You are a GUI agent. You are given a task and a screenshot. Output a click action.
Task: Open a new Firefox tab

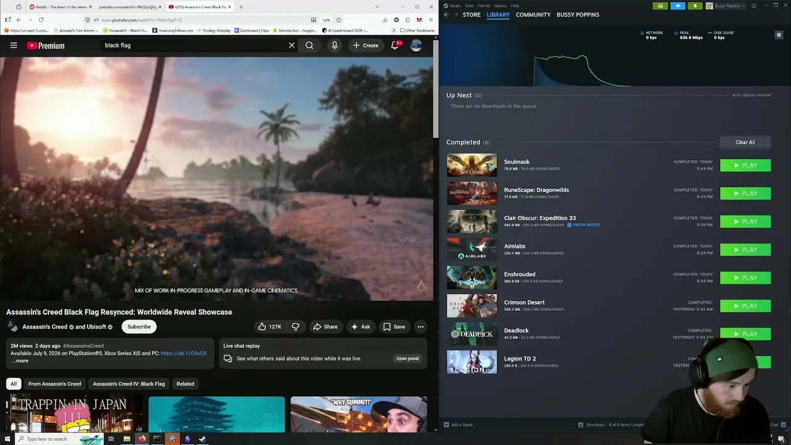click(241, 7)
